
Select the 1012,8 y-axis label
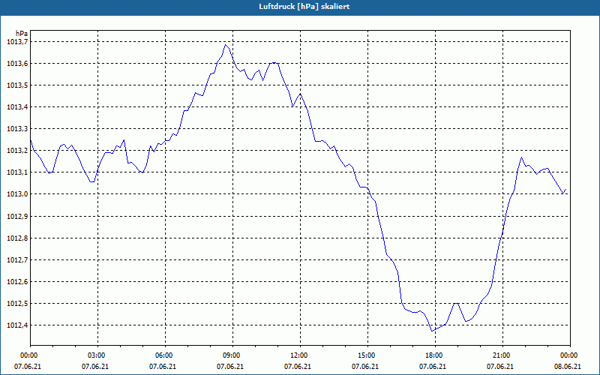(17, 238)
